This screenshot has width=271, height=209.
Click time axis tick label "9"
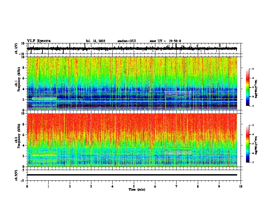(x=219, y=186)
